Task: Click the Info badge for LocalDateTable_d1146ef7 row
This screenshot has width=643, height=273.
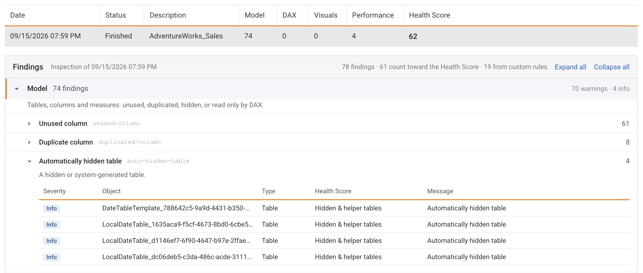Action: 52,241
